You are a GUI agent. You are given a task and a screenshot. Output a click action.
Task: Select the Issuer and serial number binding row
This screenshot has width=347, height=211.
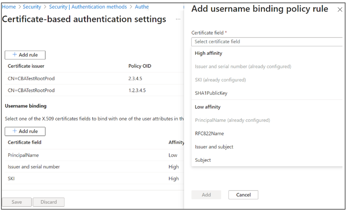[34, 167]
